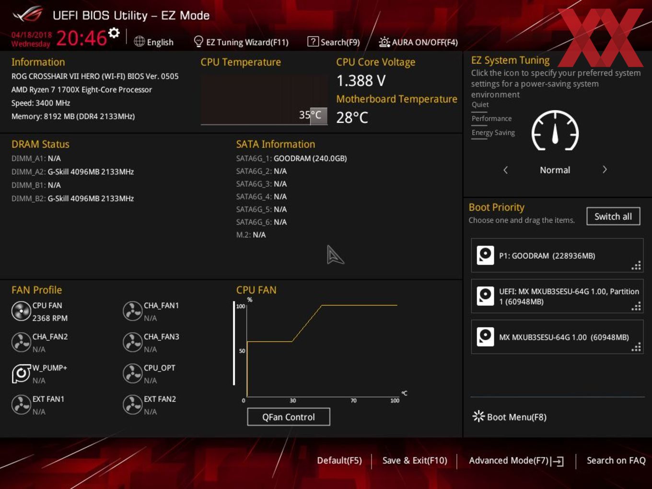This screenshot has width=652, height=489.
Task: Click drag handle dots on P1: GOODRAM entry
Action: (x=636, y=266)
